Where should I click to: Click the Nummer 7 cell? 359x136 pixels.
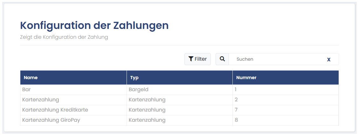[236, 110]
